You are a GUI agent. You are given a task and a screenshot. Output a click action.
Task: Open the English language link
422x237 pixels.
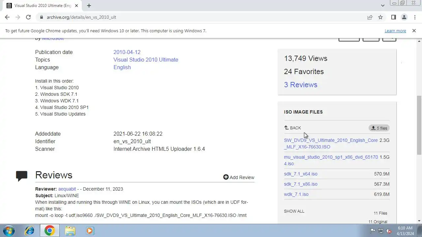click(122, 67)
